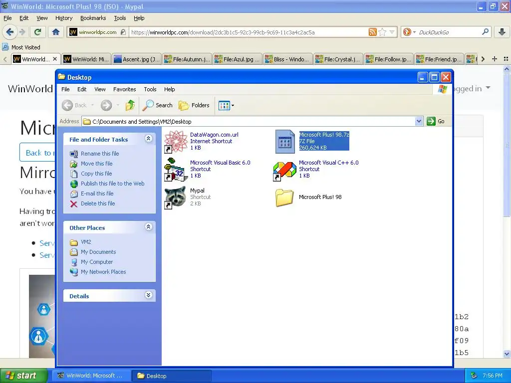Open the DataWagon.com.url internet shortcut icon
This screenshot has width=511, height=383.
click(x=176, y=141)
